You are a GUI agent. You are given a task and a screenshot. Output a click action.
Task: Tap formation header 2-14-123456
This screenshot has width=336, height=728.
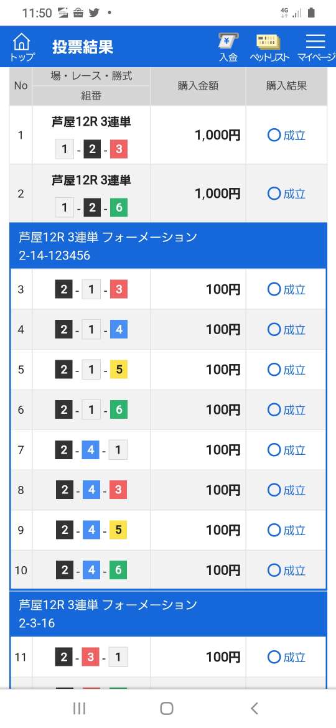pos(168,246)
